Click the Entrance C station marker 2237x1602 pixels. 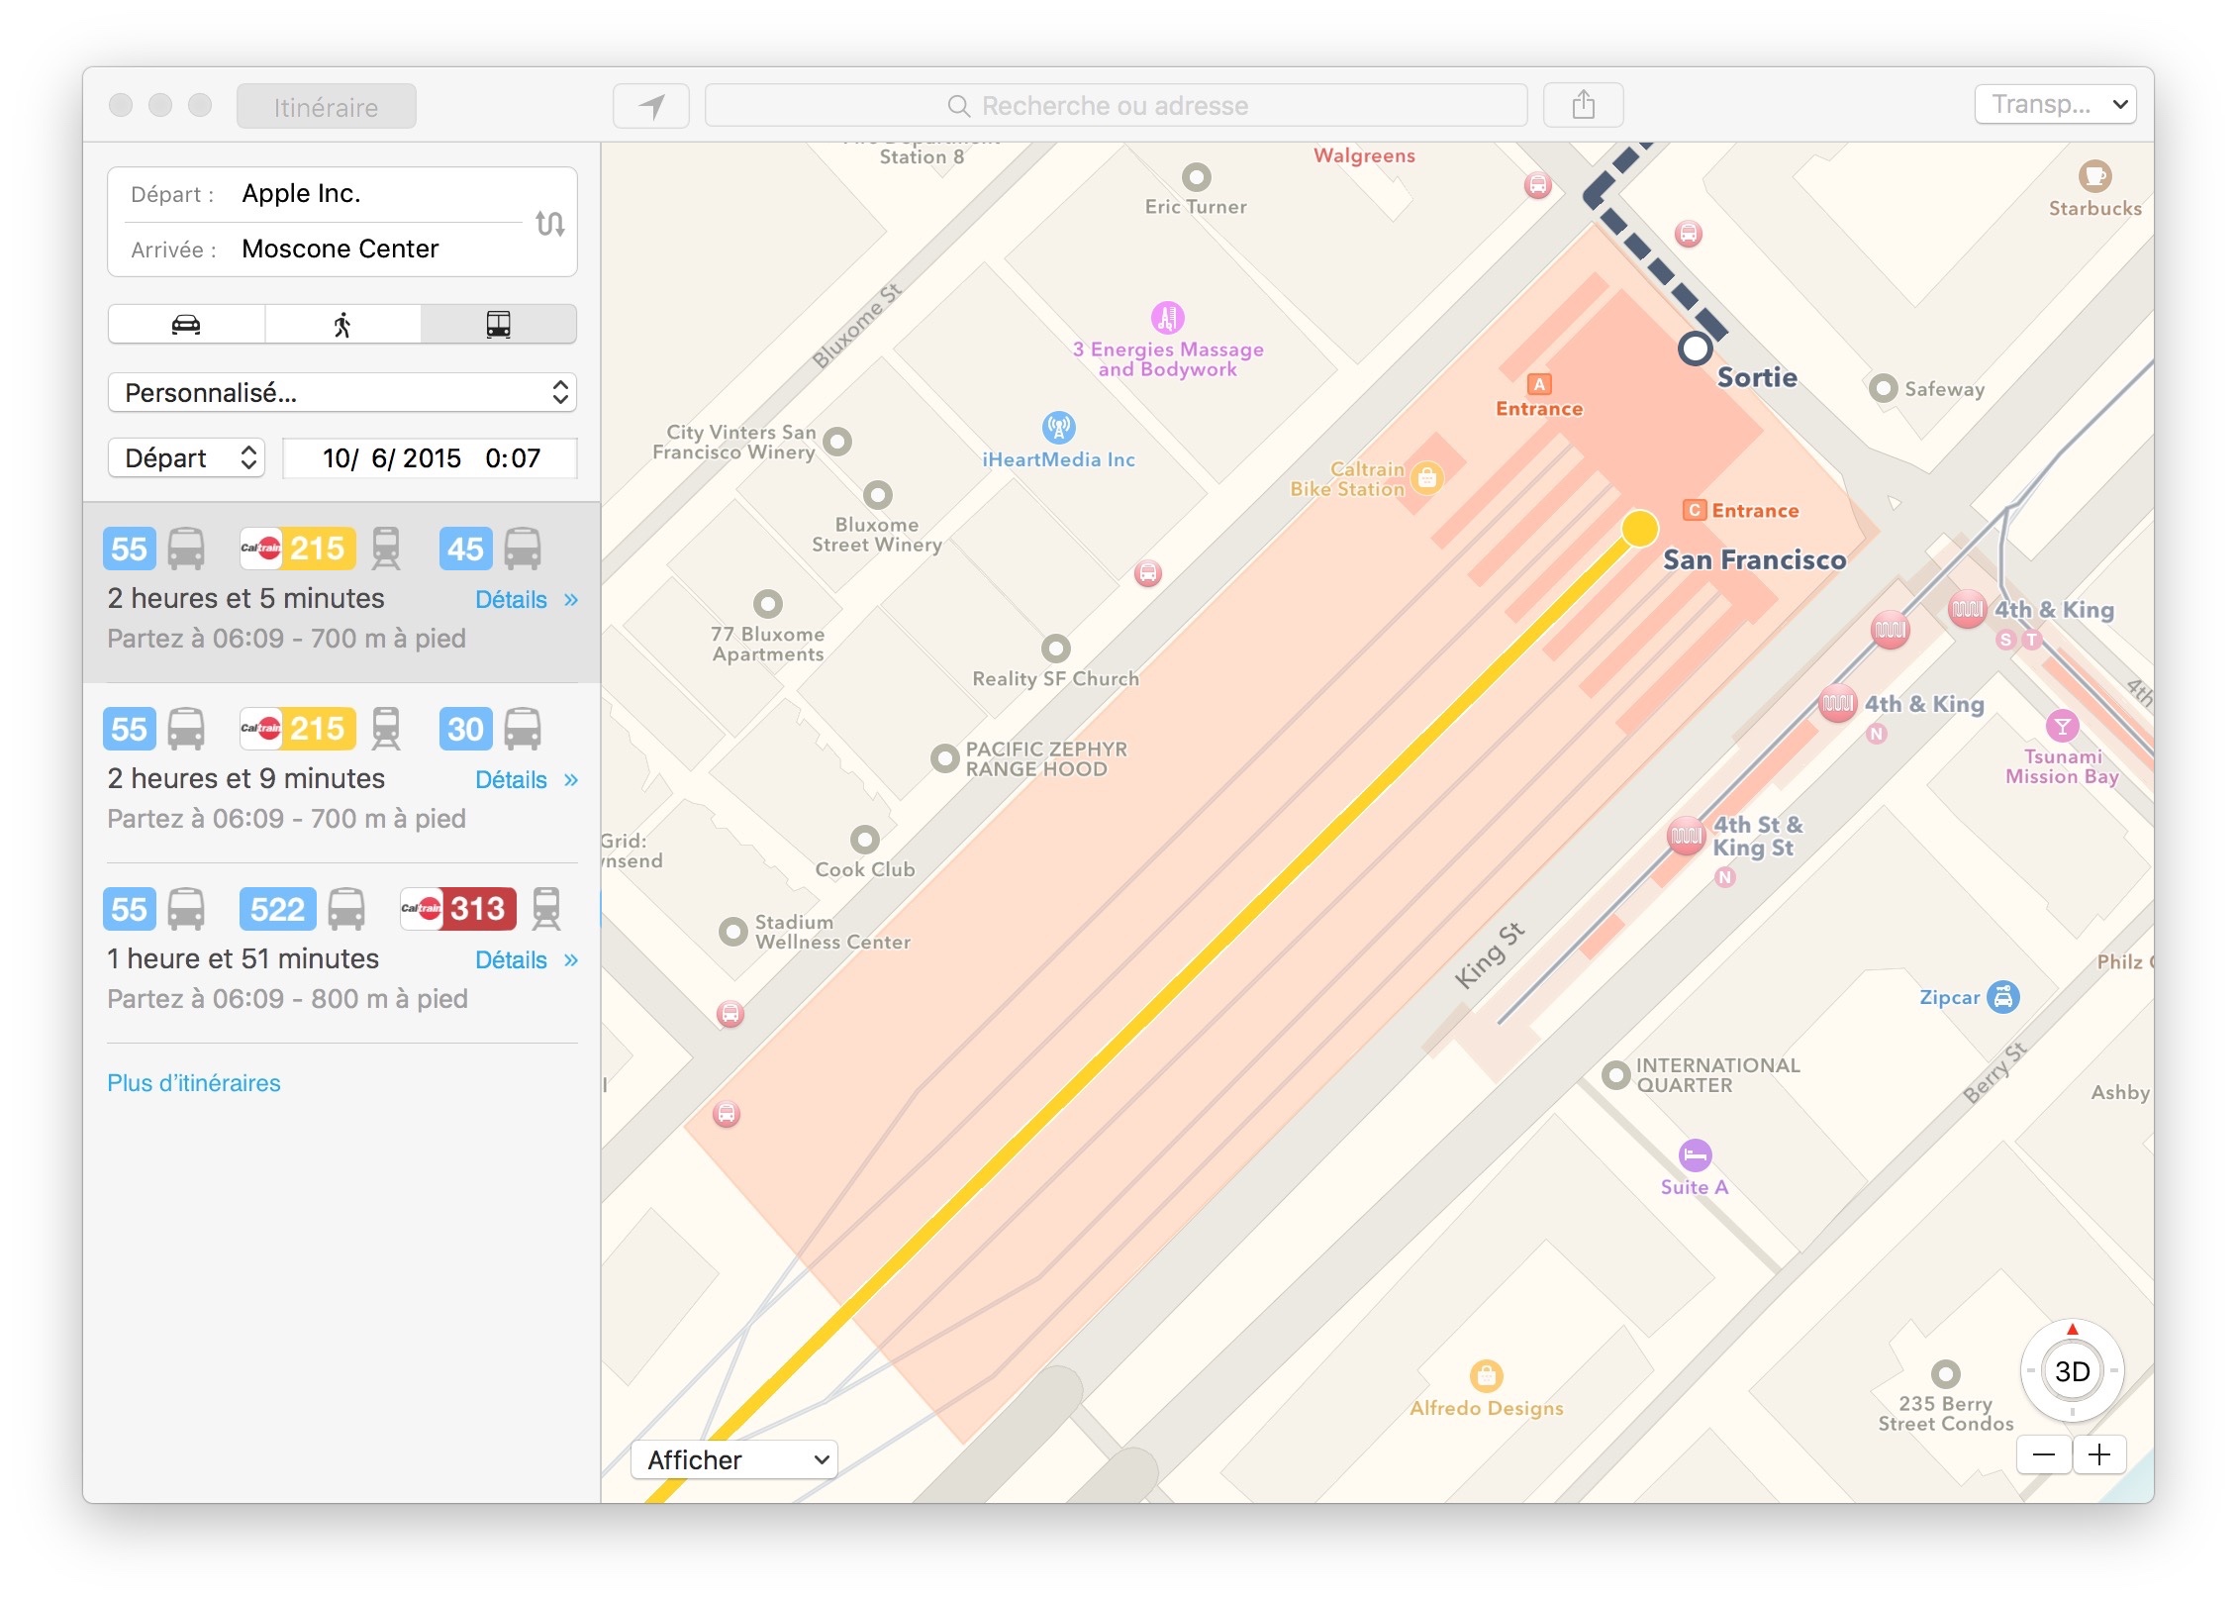(x=1695, y=510)
